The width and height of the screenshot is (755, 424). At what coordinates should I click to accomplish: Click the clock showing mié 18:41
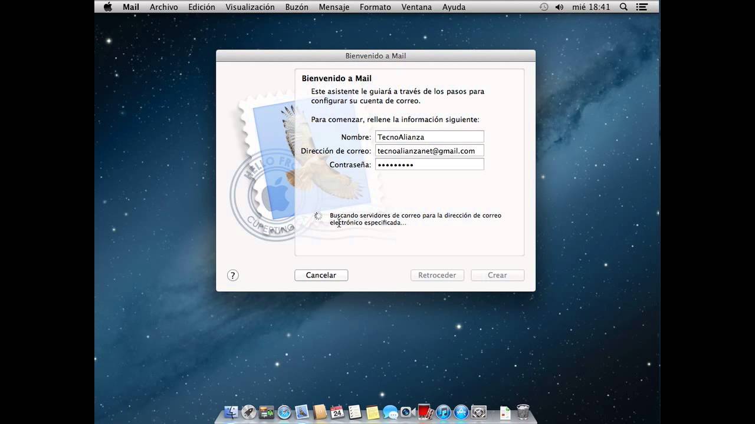coord(590,7)
